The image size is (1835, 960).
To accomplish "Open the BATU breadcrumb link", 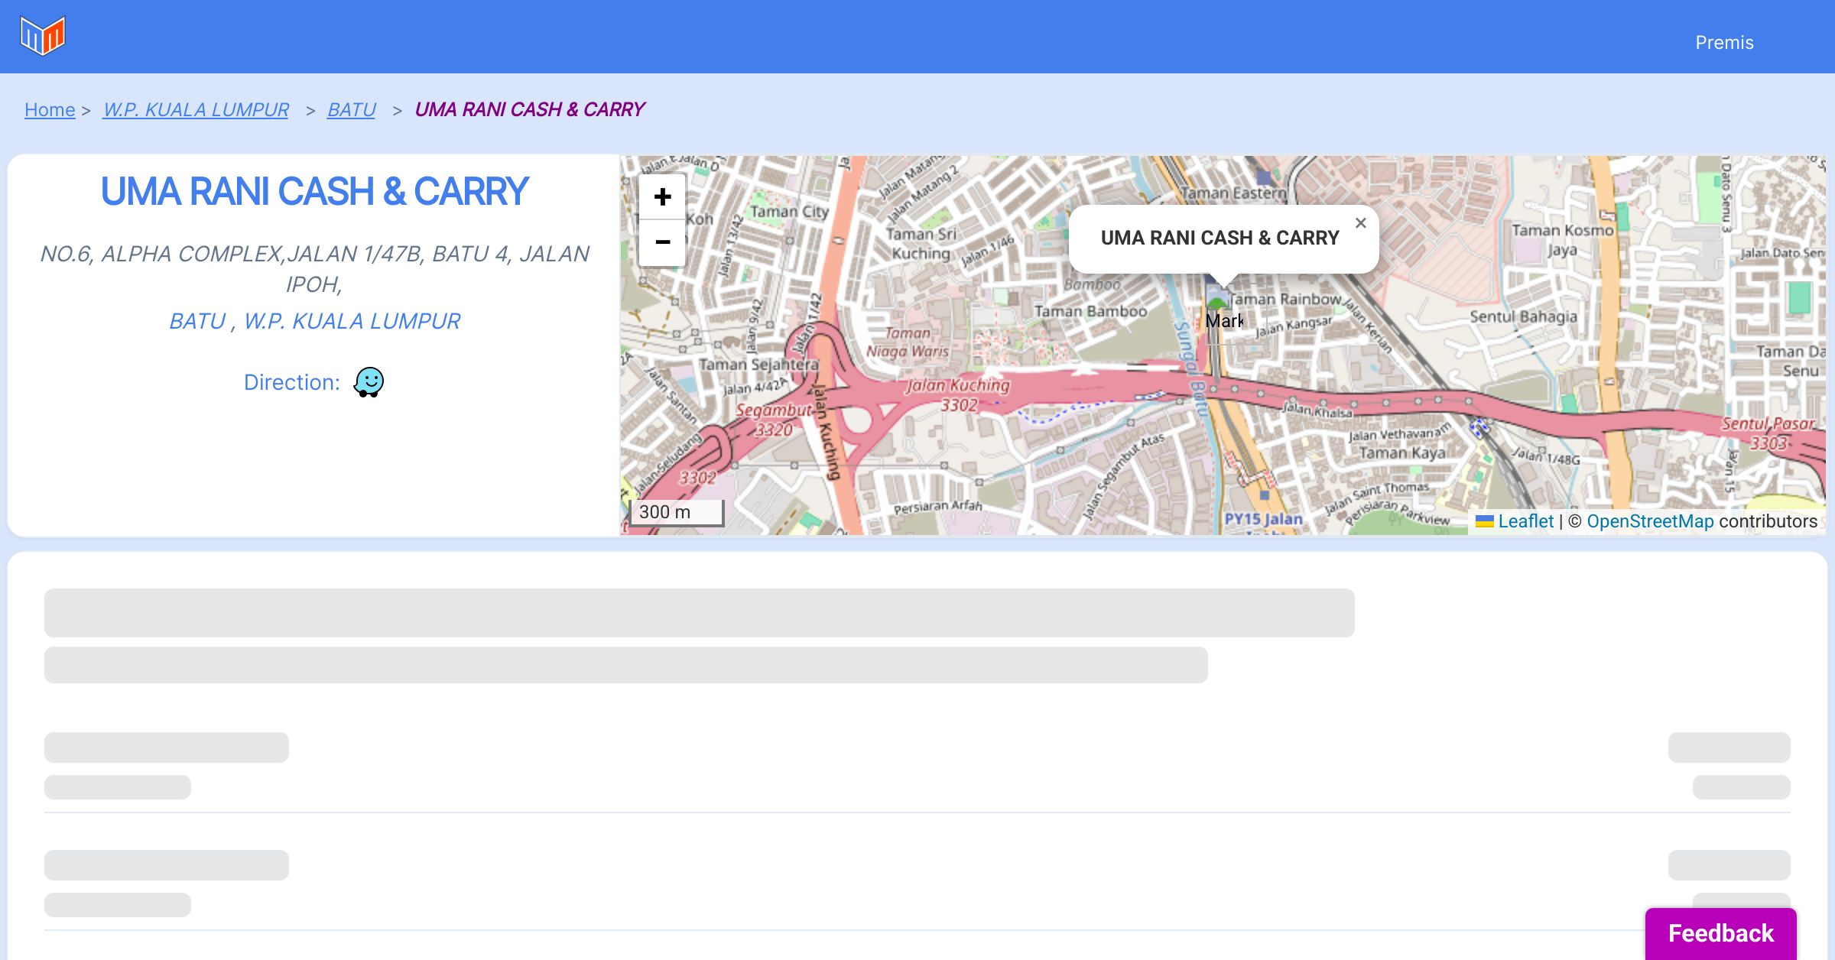I will point(351,110).
